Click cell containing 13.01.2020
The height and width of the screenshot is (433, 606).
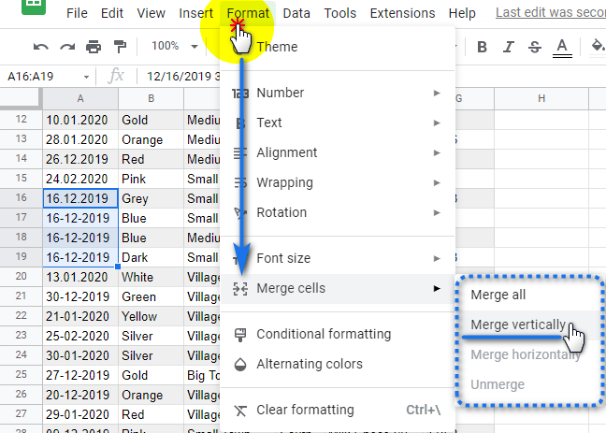pyautogui.click(x=80, y=277)
